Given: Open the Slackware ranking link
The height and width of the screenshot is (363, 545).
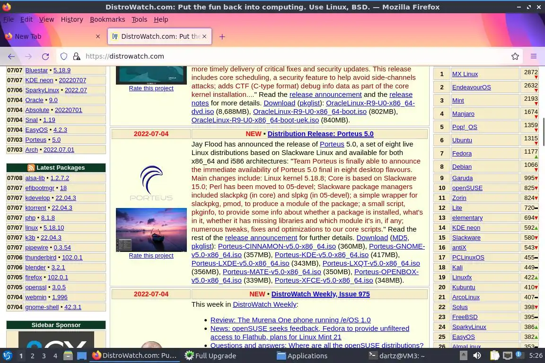Looking at the screenshot, I should pyautogui.click(x=466, y=238).
